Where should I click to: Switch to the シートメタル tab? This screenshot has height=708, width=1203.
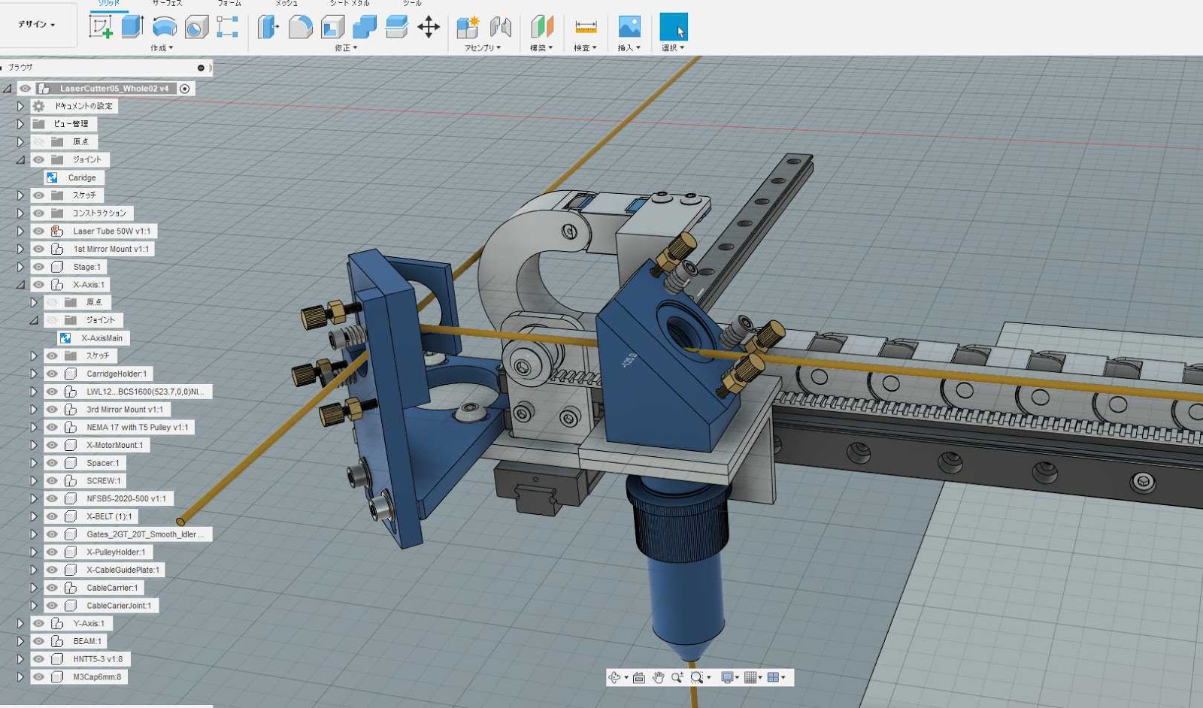tap(350, 4)
